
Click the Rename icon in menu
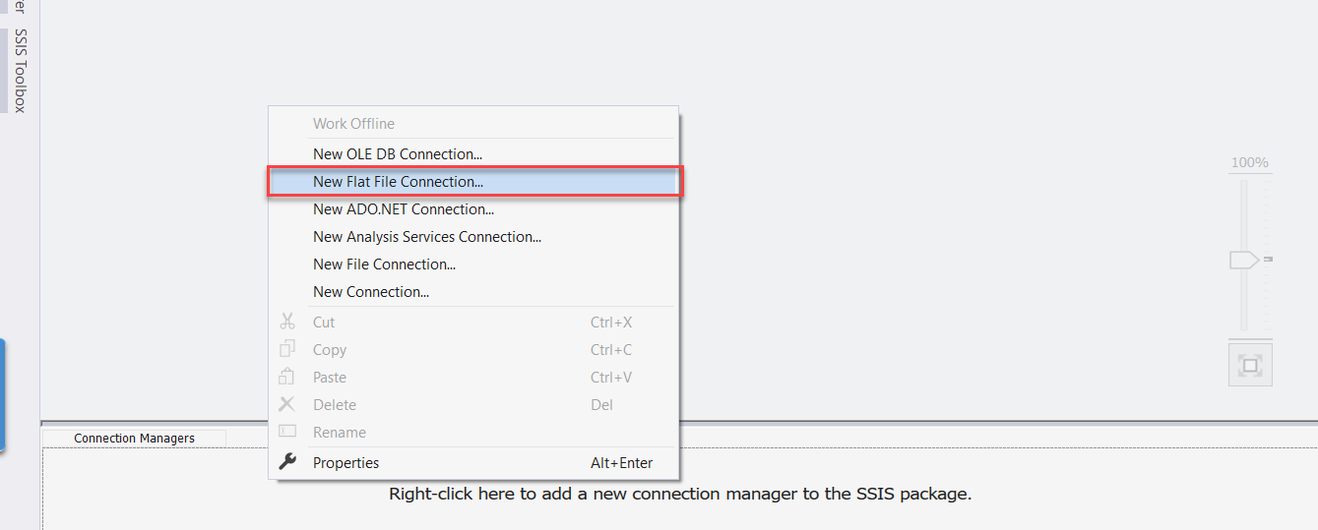287,432
